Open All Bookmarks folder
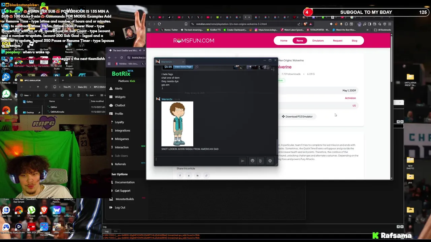This screenshot has width=431, height=242. tap(382, 30)
